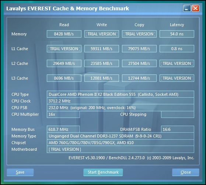This screenshot has width=206, height=185.
Task: Select the CPU Clock 3712.2 MHz field
Action: [x=121, y=101]
